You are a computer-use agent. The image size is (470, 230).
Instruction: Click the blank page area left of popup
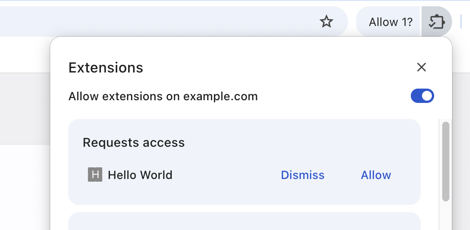(25, 188)
